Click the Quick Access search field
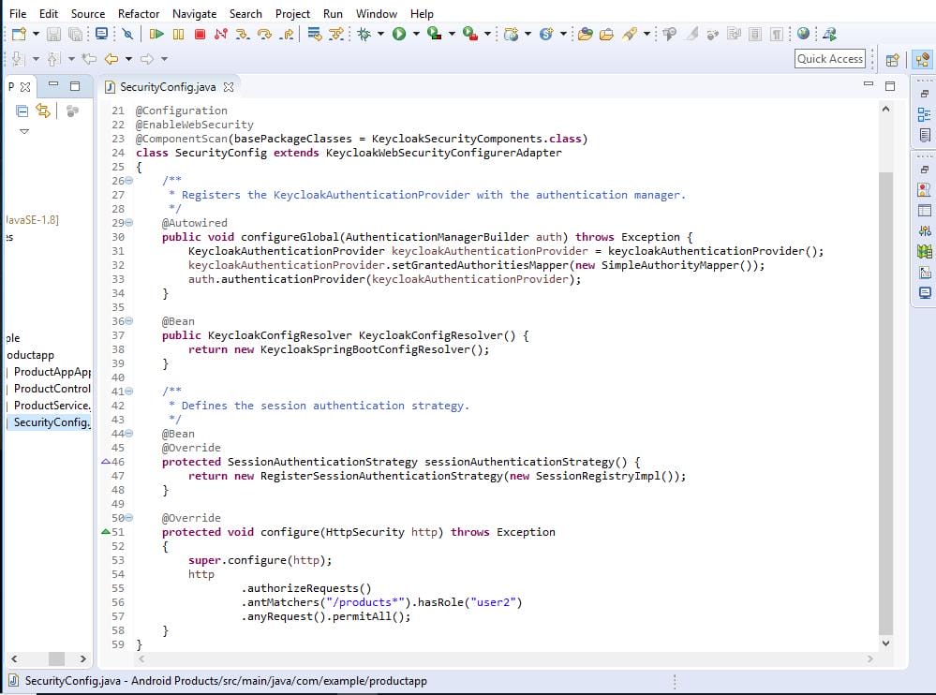This screenshot has height=695, width=936. pyautogui.click(x=828, y=58)
